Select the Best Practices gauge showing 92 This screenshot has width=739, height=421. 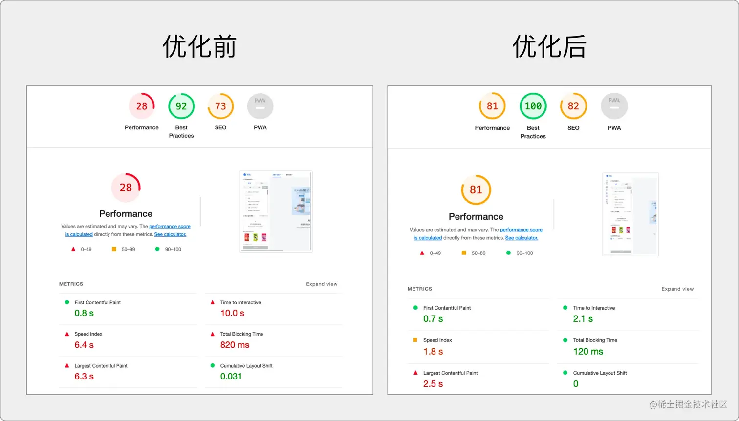click(181, 105)
